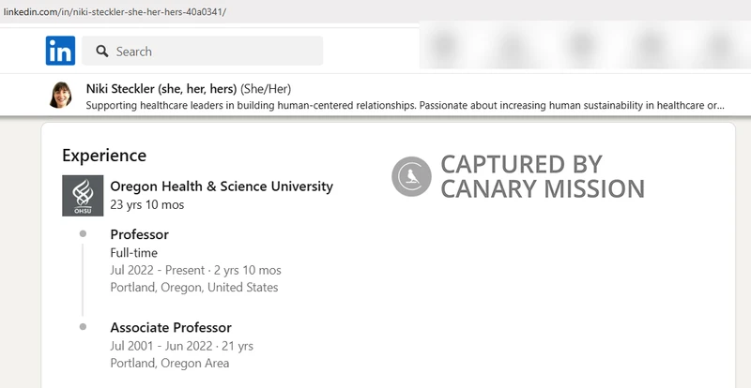Click the "Captured by Canary Mission" watermark text
751x388 pixels.
[x=542, y=176]
